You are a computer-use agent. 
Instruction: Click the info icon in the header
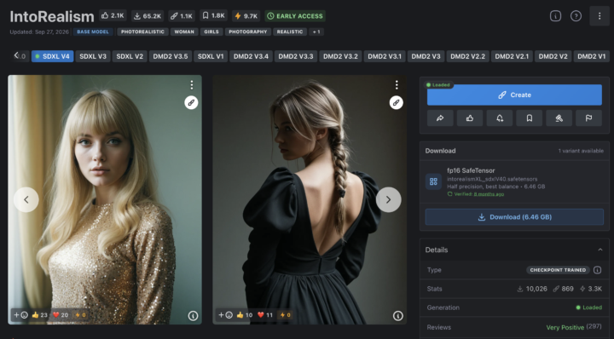pos(555,16)
